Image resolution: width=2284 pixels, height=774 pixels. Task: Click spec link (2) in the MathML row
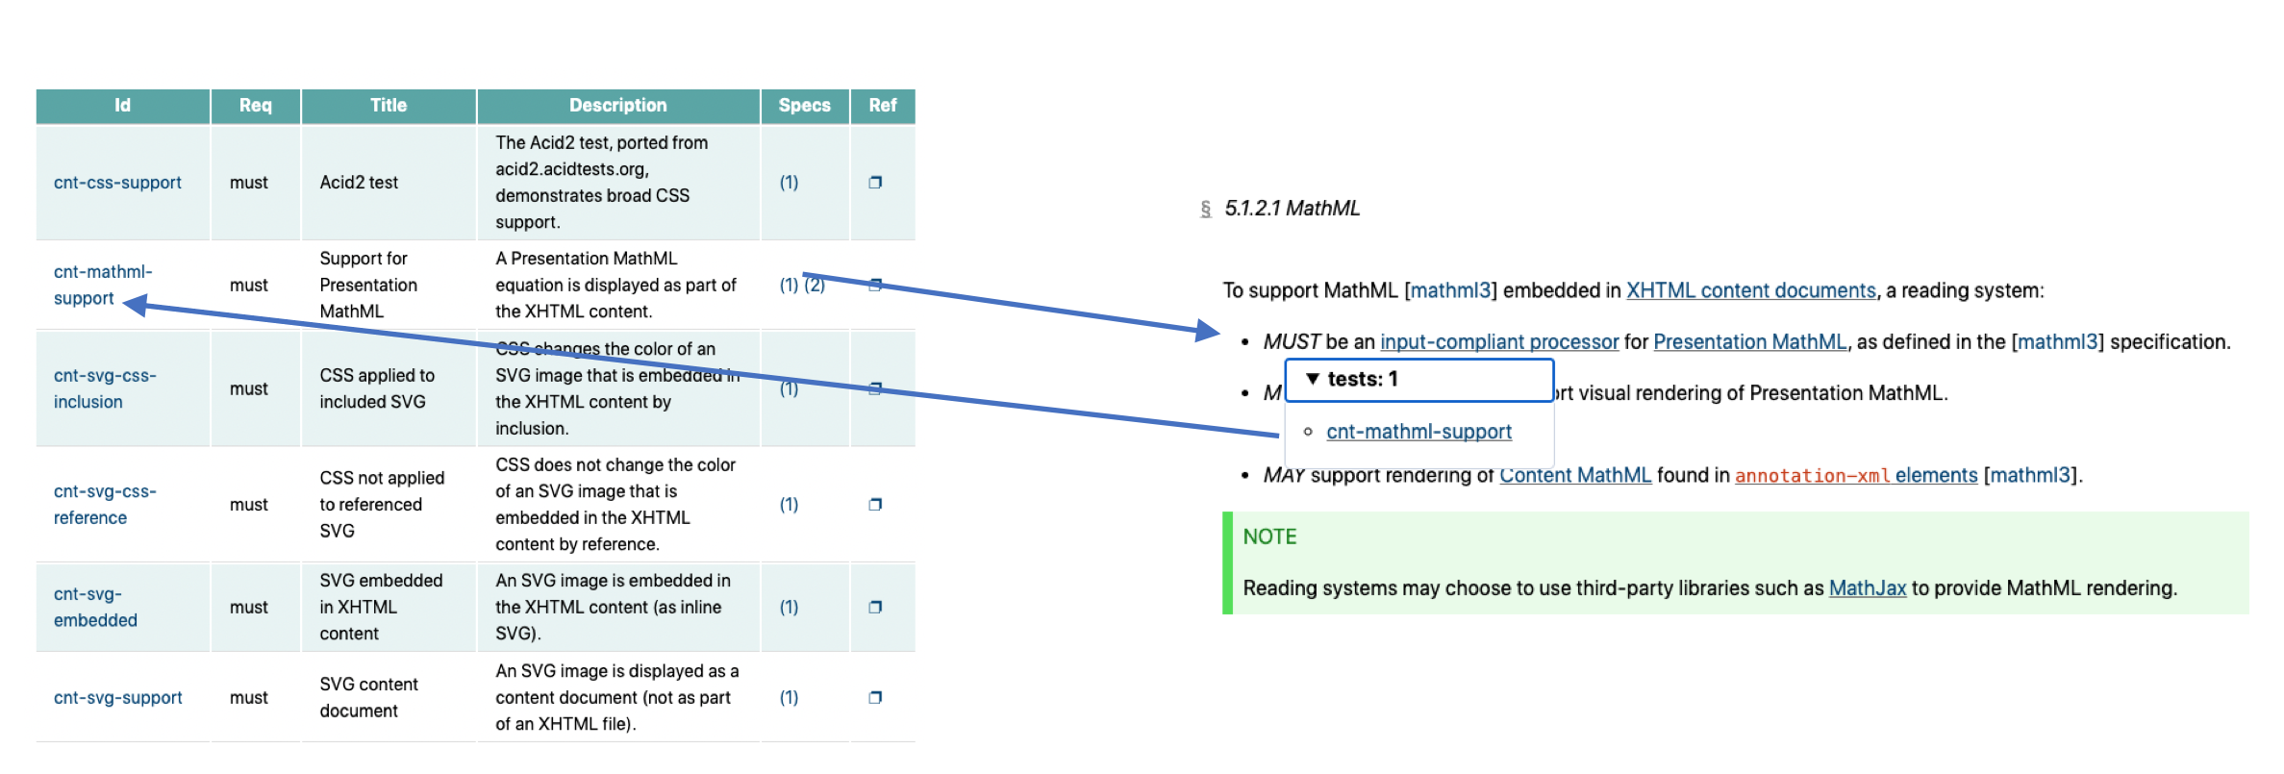tap(816, 286)
